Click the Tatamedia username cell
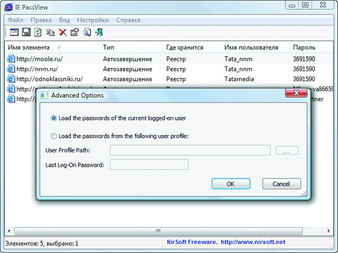This screenshot has width=338, height=253. click(239, 79)
